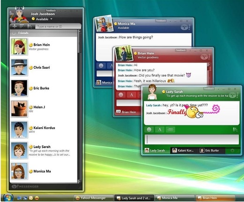
Task: Click the Yahoo logo in Monica Ma window
Action: (x=186, y=28)
